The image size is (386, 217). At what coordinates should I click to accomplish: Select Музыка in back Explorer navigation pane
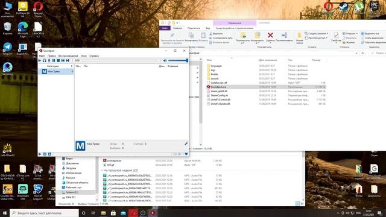click(71, 178)
